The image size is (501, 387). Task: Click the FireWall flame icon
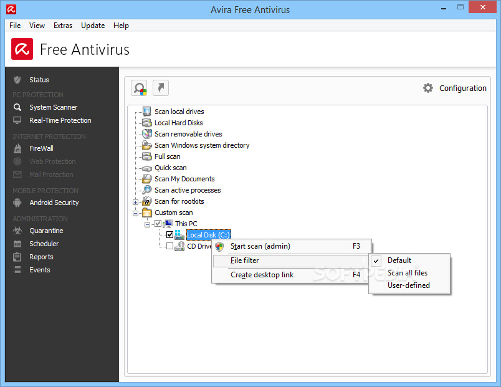(x=17, y=148)
